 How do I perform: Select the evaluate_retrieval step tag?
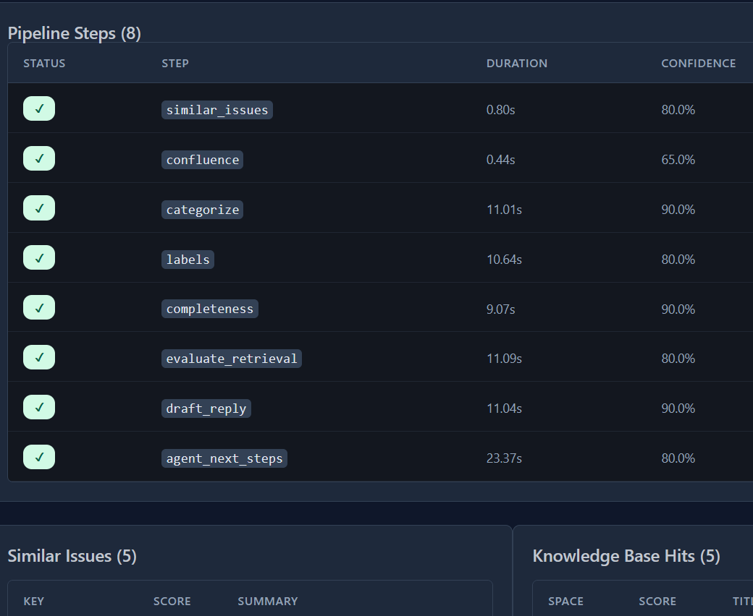(x=232, y=359)
